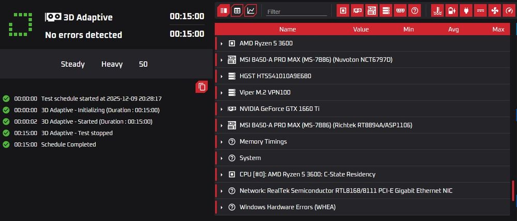
Task: Click the question mark icon on Memory Timings
Action: click(x=232, y=141)
